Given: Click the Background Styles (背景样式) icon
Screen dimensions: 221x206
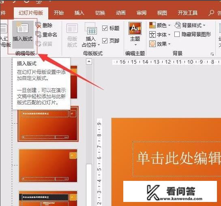Looking at the screenshot, I should (x=178, y=25).
